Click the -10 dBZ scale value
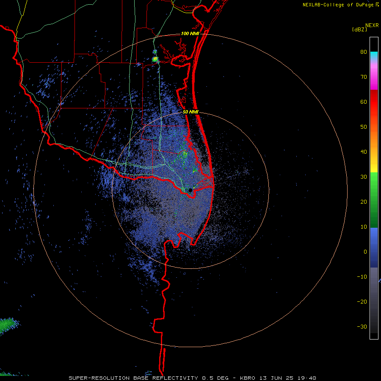381x381 pixels. (362, 277)
